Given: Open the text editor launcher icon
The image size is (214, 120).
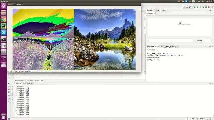Looking at the screenshot, I should point(4,46).
